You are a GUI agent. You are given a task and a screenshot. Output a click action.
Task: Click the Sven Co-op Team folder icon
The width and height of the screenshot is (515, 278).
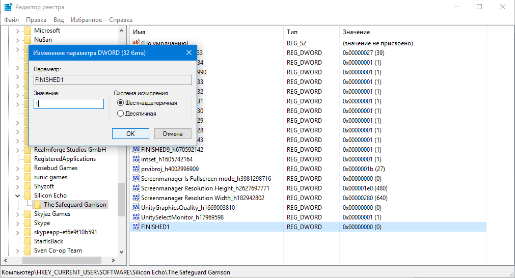pyautogui.click(x=28, y=251)
